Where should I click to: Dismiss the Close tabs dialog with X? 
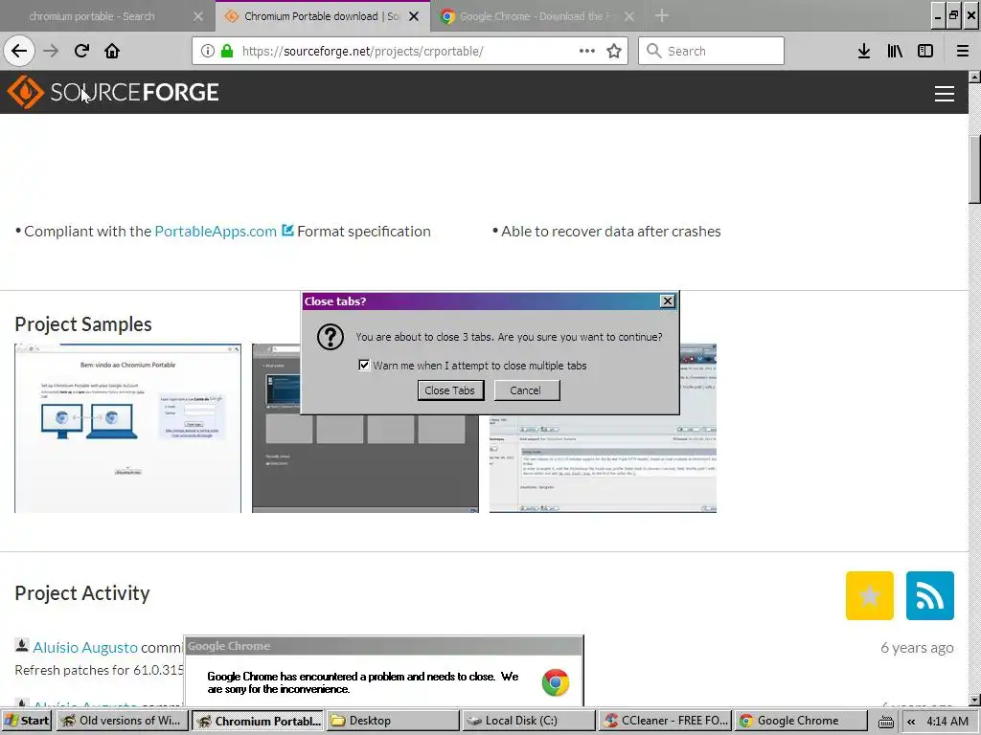pos(668,301)
